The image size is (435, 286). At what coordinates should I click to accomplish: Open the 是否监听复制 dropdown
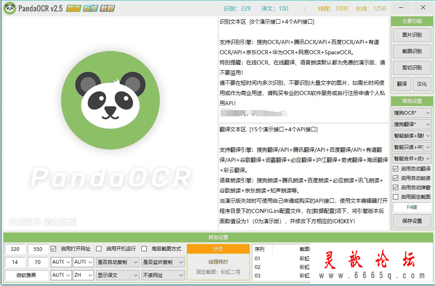[x=163, y=262]
